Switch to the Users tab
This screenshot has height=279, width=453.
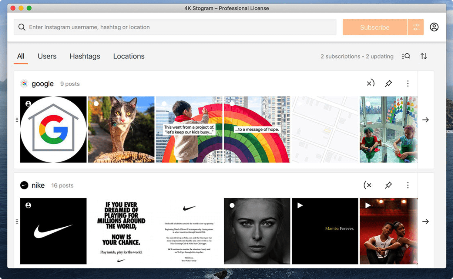click(47, 56)
